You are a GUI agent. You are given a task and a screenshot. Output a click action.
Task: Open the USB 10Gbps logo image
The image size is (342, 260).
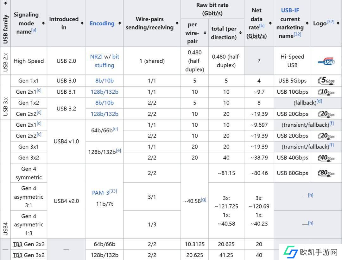[x=326, y=92]
